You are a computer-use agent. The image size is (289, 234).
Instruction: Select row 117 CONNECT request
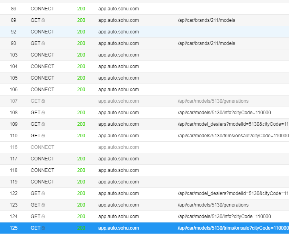[144, 159]
